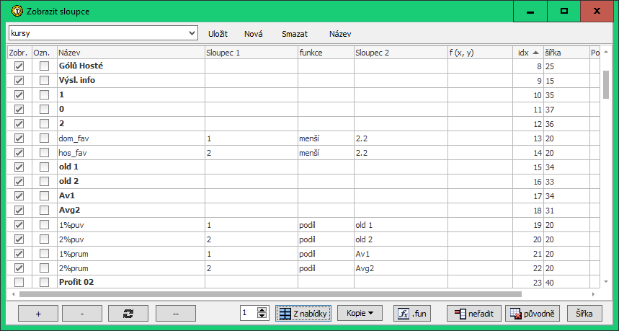Select the old 2 row name
The width and height of the screenshot is (619, 331).
(x=68, y=181)
